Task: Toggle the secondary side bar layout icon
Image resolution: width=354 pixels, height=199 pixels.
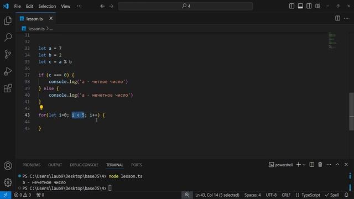Action: [x=309, y=6]
